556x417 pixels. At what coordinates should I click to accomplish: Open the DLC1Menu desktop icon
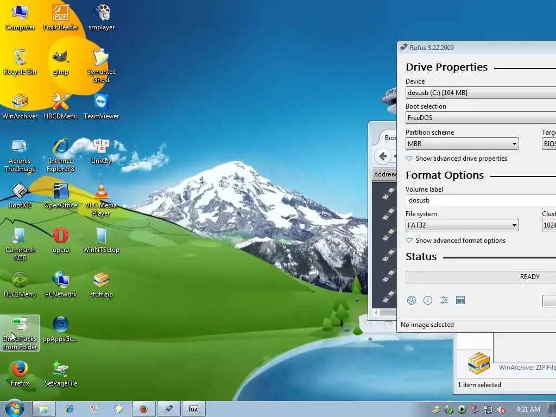20,285
